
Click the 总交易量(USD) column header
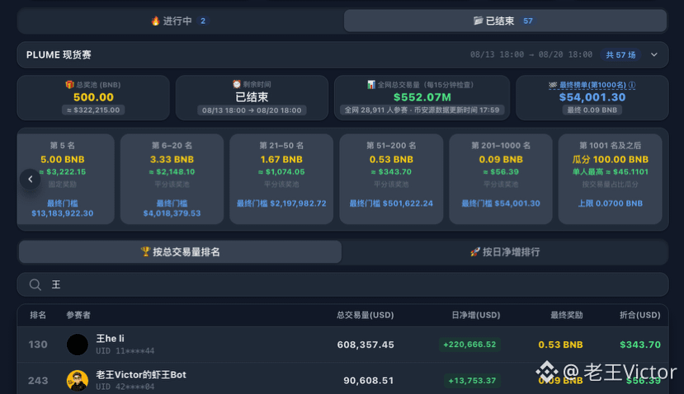366,315
